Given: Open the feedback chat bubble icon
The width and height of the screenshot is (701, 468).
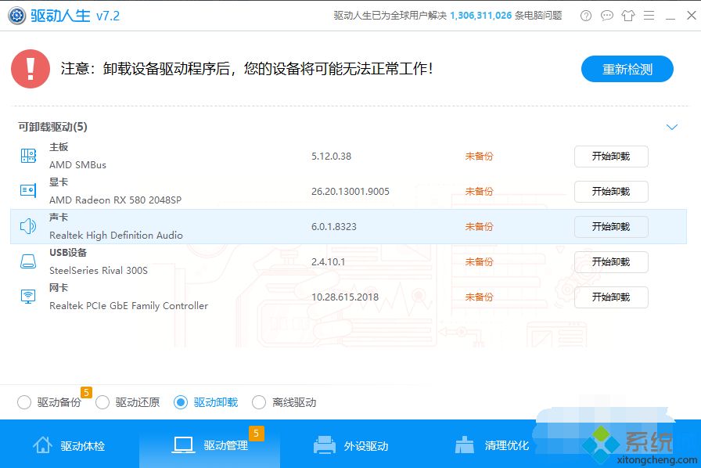Looking at the screenshot, I should click(607, 16).
